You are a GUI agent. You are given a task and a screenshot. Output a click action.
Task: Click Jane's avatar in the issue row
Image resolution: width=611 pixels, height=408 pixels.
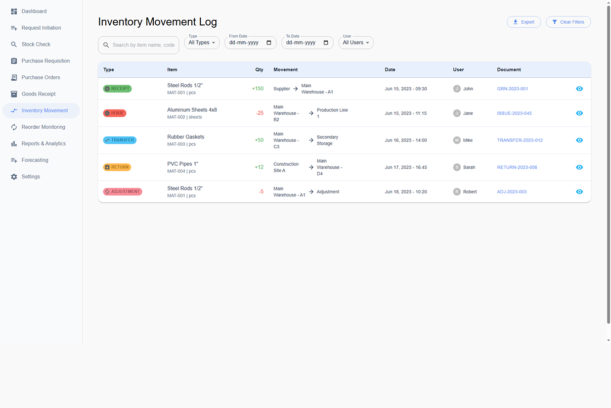(x=457, y=113)
